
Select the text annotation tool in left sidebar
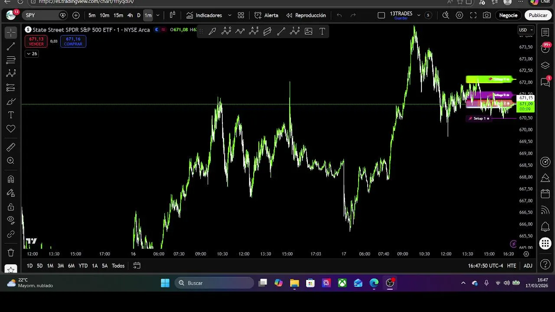[x=11, y=115]
